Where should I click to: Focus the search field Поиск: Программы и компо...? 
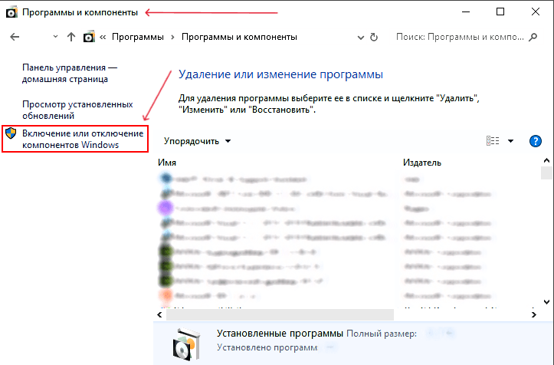click(460, 37)
